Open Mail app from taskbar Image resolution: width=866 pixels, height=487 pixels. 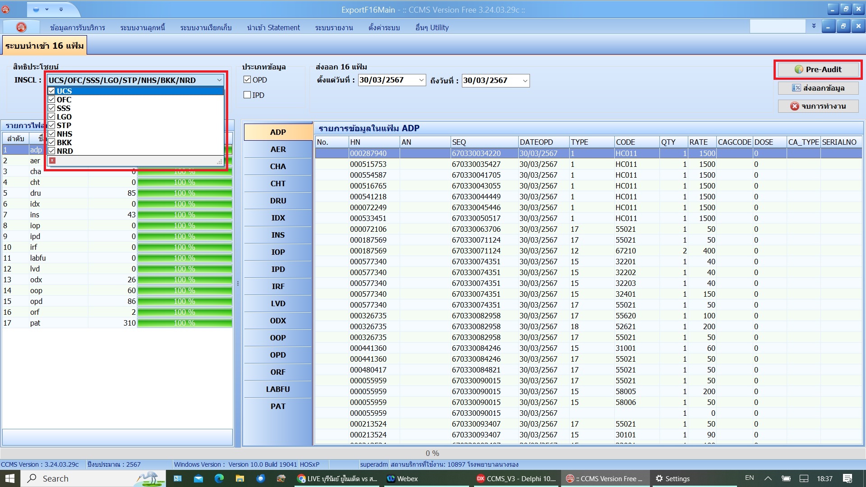(198, 478)
